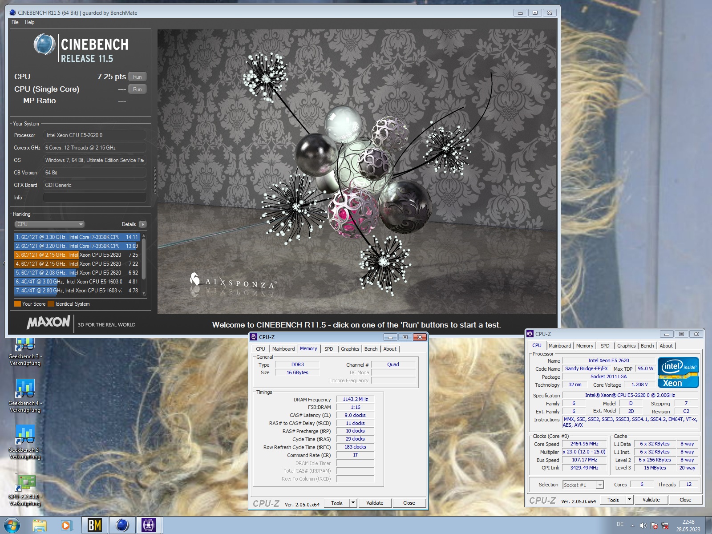The image size is (712, 534).
Task: Open the CPU ranking dropdown
Action: pos(49,224)
